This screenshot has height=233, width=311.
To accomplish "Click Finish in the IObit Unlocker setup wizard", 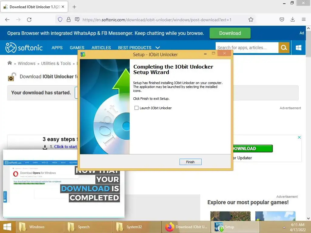I will click(190, 162).
